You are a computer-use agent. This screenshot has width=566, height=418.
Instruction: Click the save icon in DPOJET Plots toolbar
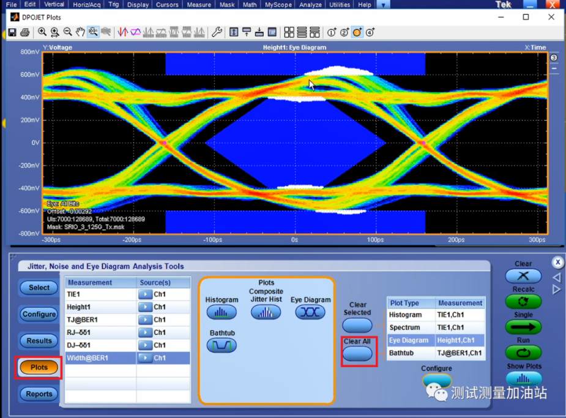pos(12,32)
